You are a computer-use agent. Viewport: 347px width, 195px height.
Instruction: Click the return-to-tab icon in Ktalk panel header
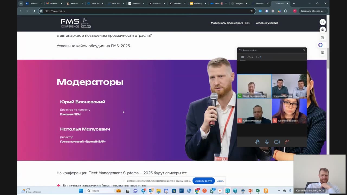click(x=304, y=50)
